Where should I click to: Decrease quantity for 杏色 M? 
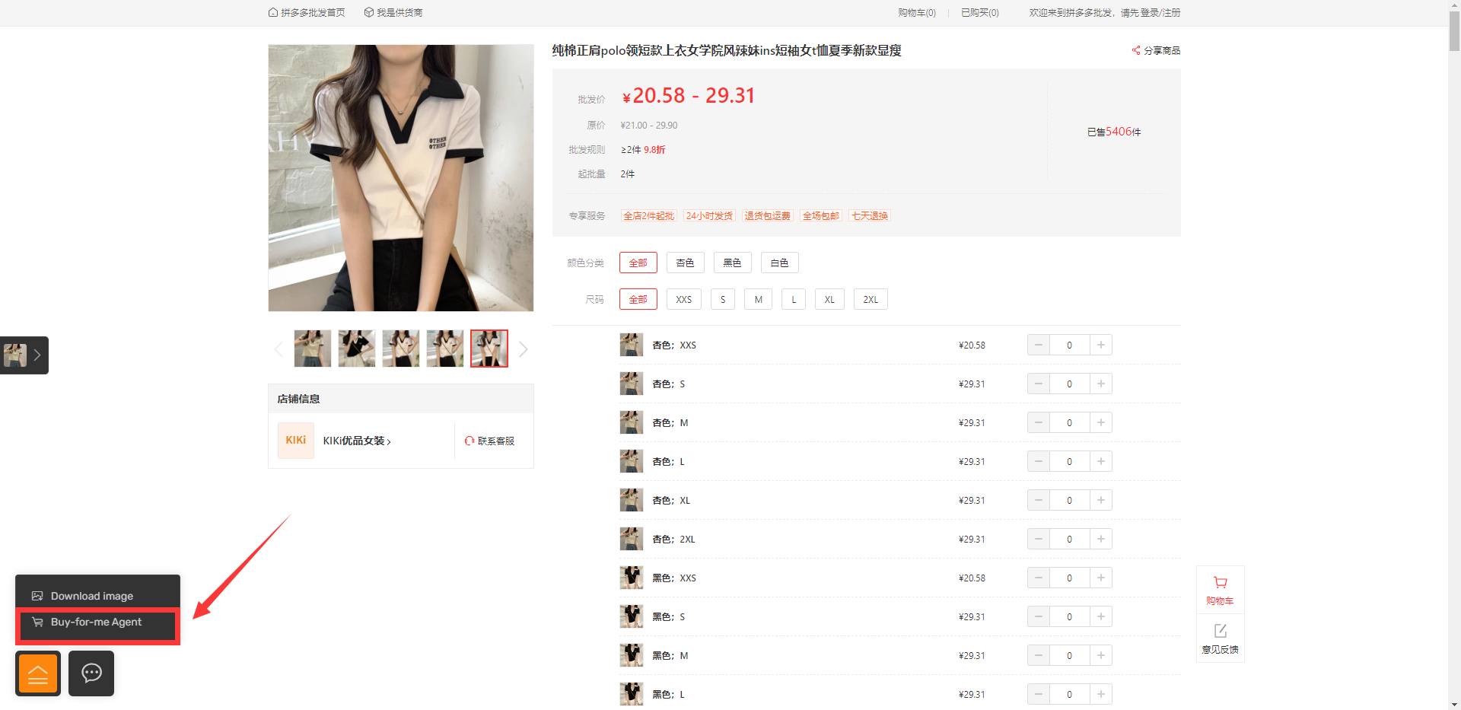pos(1039,422)
